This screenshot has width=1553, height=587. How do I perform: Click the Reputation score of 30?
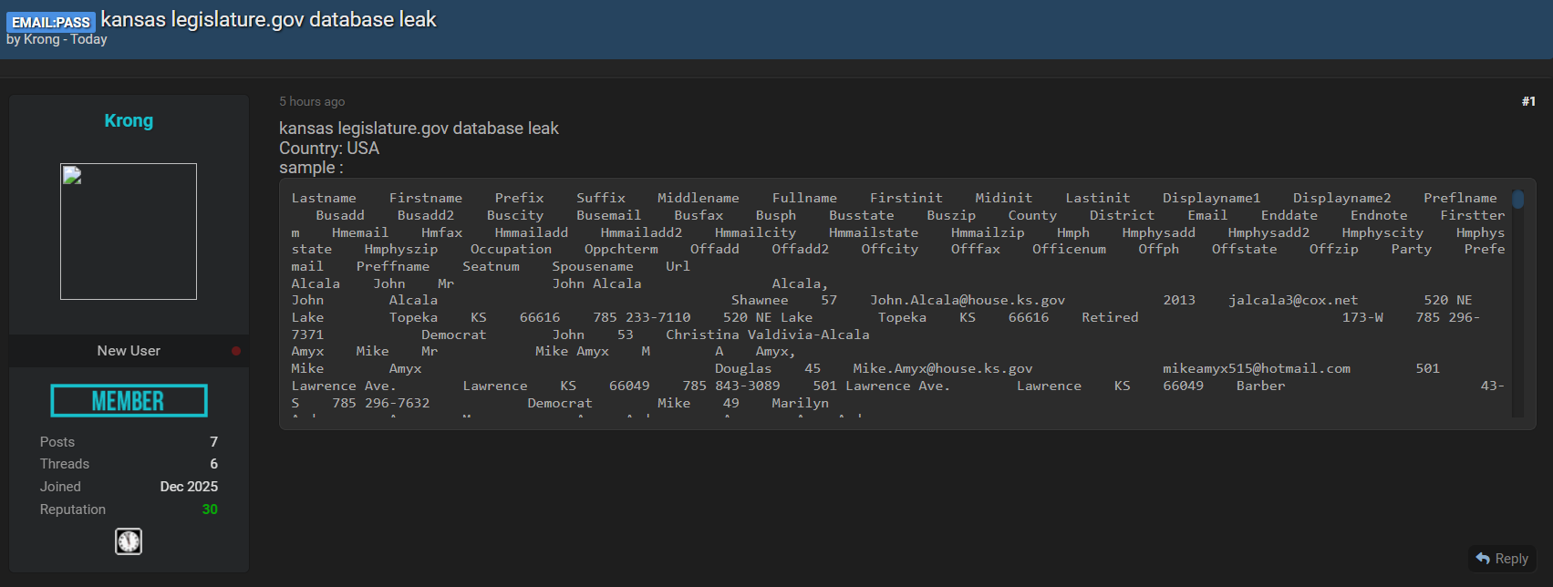[x=210, y=510]
